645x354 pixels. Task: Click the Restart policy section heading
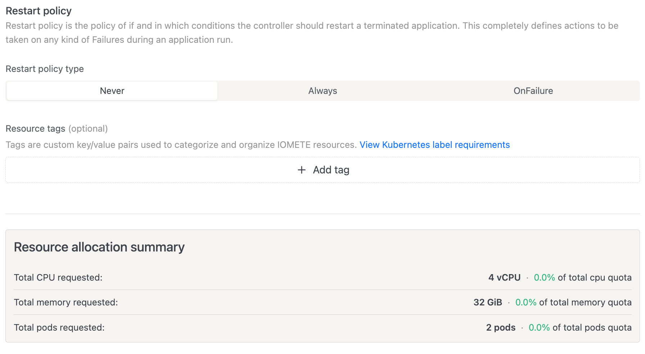click(x=39, y=11)
